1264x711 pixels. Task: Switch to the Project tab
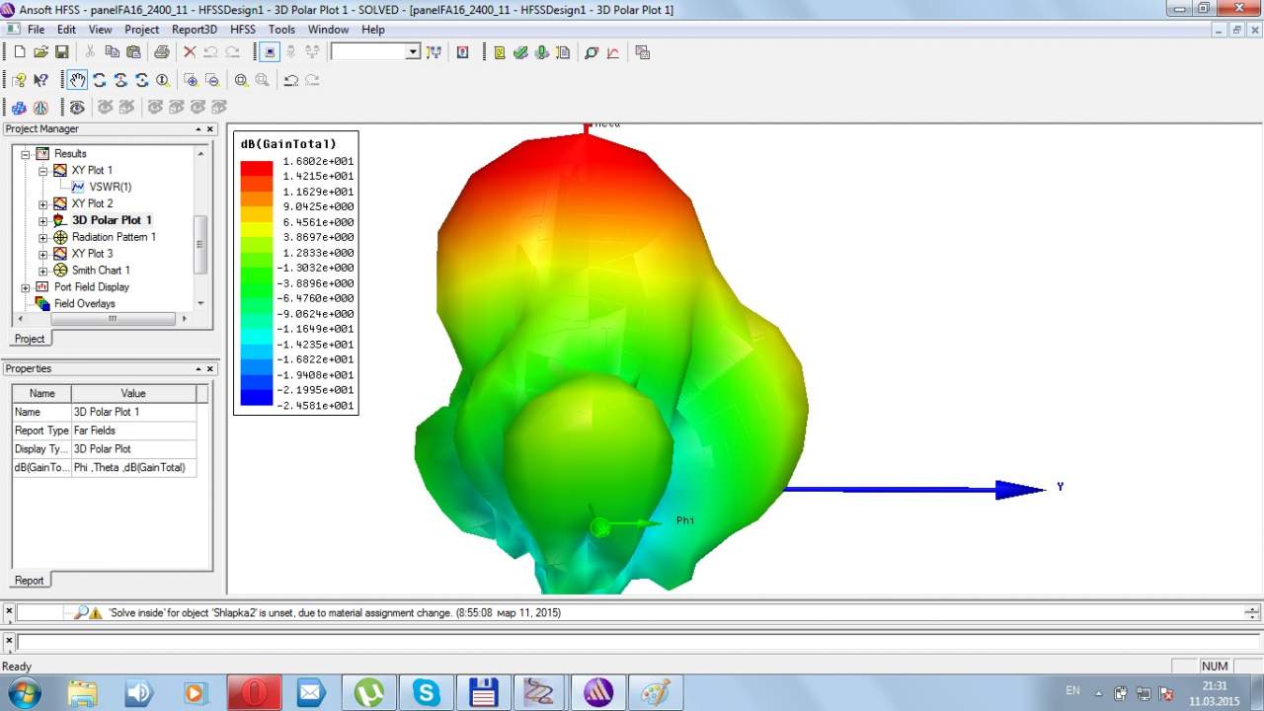point(30,339)
